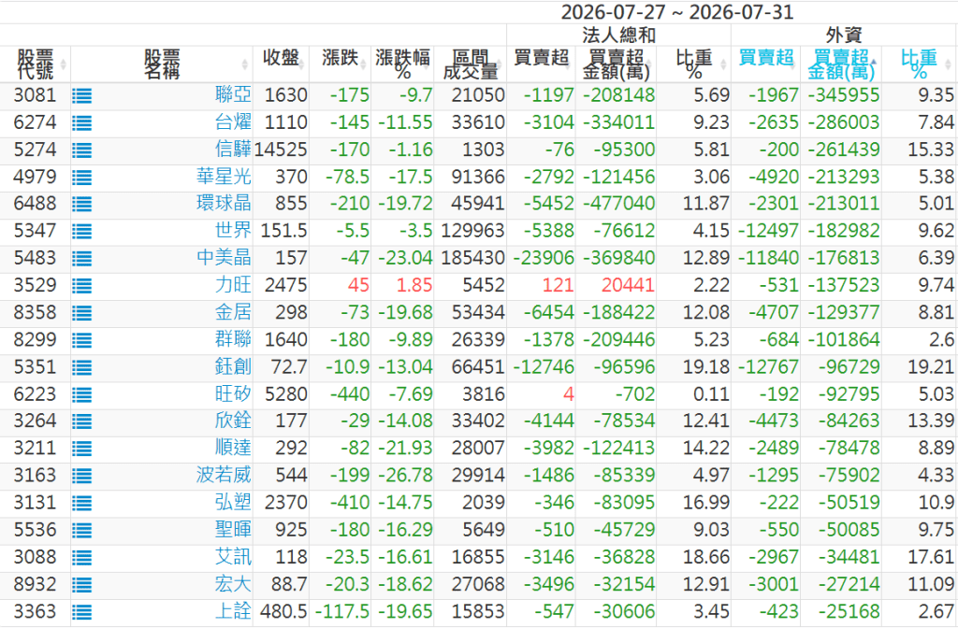958x628 pixels.
Task: Open stock link 順達
Action: click(233, 448)
